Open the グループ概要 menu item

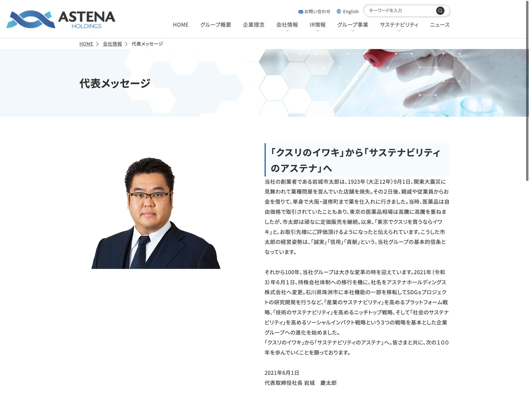[216, 25]
